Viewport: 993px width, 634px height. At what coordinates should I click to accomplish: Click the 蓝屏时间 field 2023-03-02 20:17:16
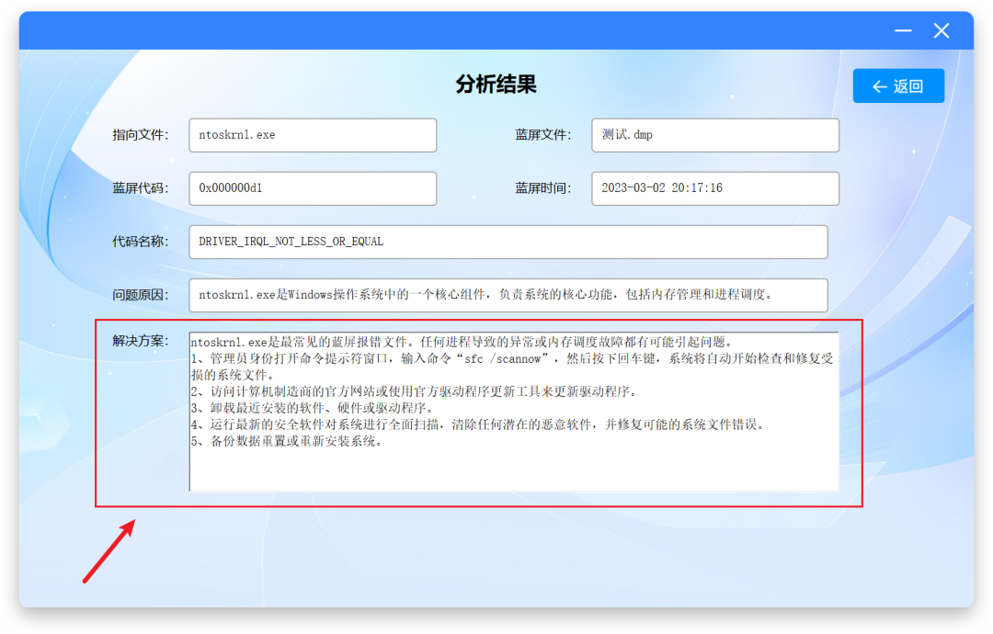tap(715, 188)
